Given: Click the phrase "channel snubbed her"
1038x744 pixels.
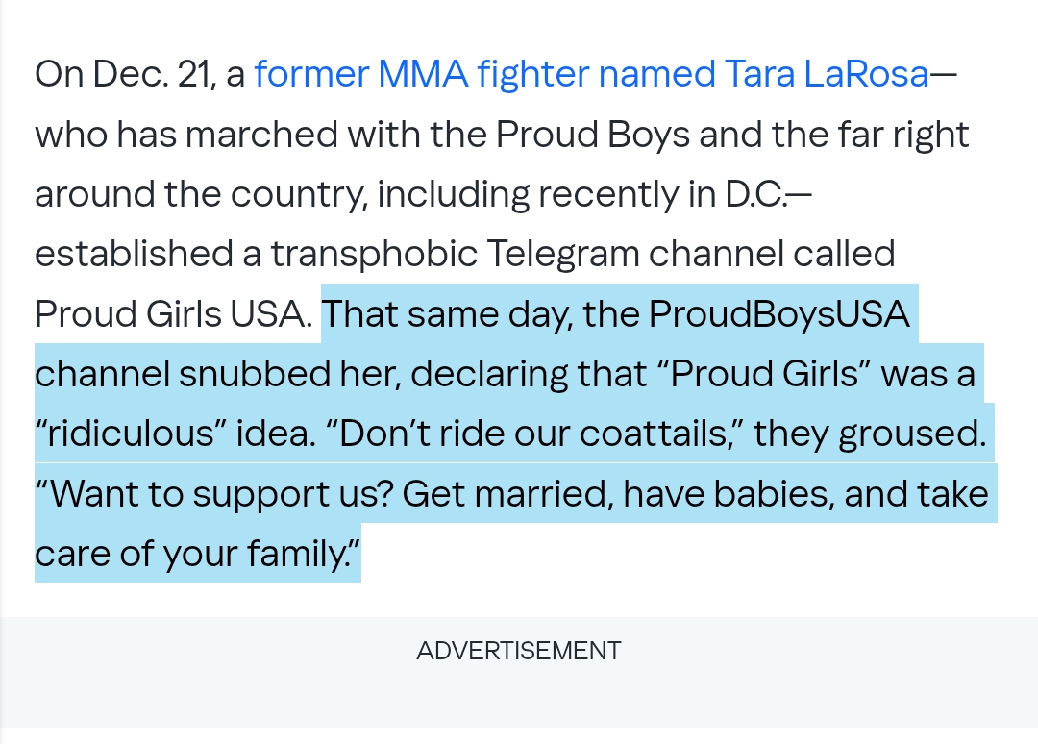Looking at the screenshot, I should [214, 374].
